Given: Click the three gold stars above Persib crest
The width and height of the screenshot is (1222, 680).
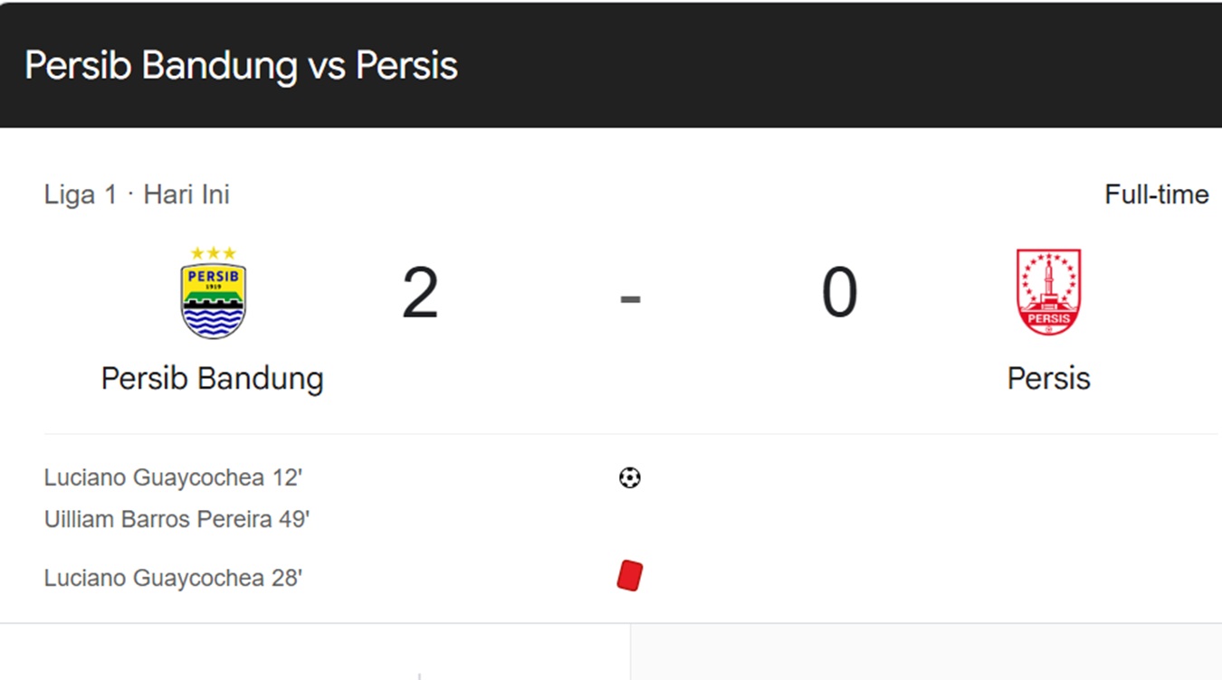Looking at the screenshot, I should [213, 253].
